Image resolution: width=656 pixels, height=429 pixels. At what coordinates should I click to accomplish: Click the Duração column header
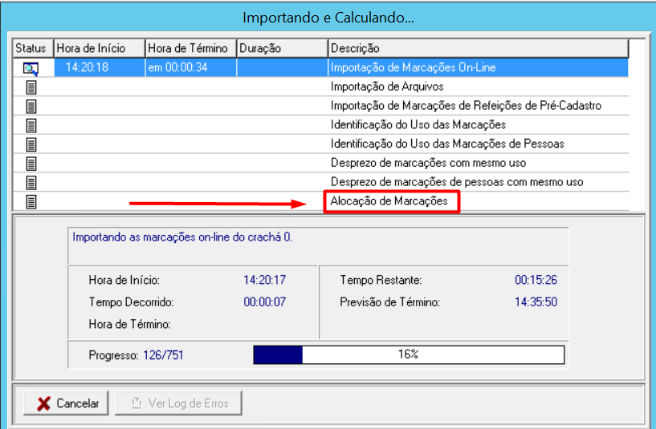(x=281, y=49)
